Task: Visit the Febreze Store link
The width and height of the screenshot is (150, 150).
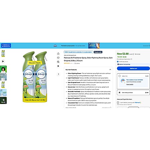Action: (70, 55)
